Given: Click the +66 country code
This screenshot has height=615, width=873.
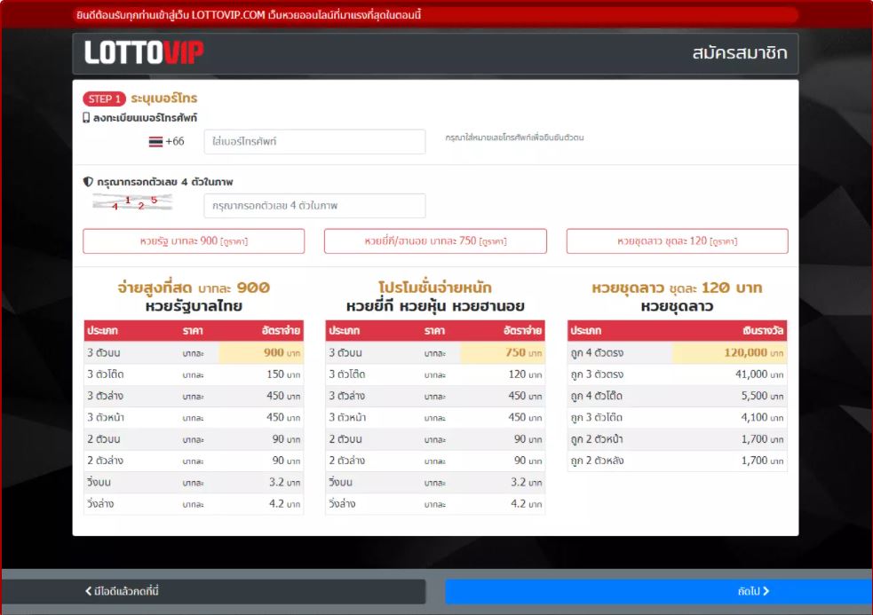Looking at the screenshot, I should tap(175, 141).
